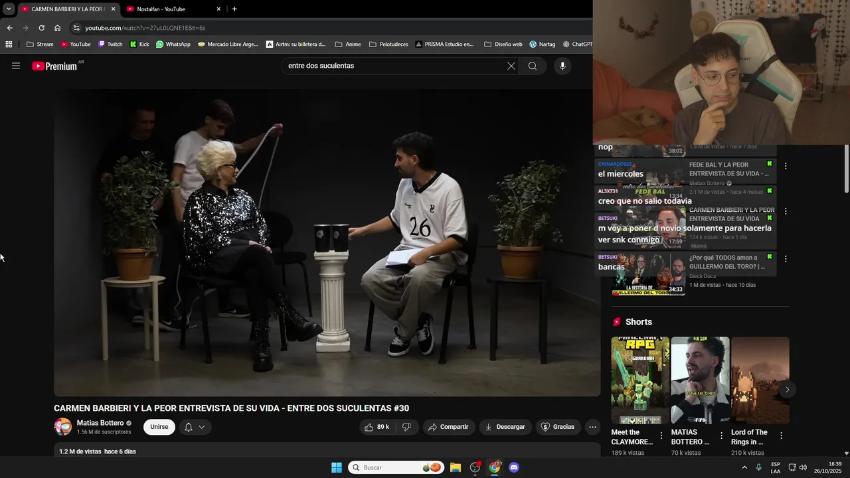Like the video with thumbs up

point(377,427)
